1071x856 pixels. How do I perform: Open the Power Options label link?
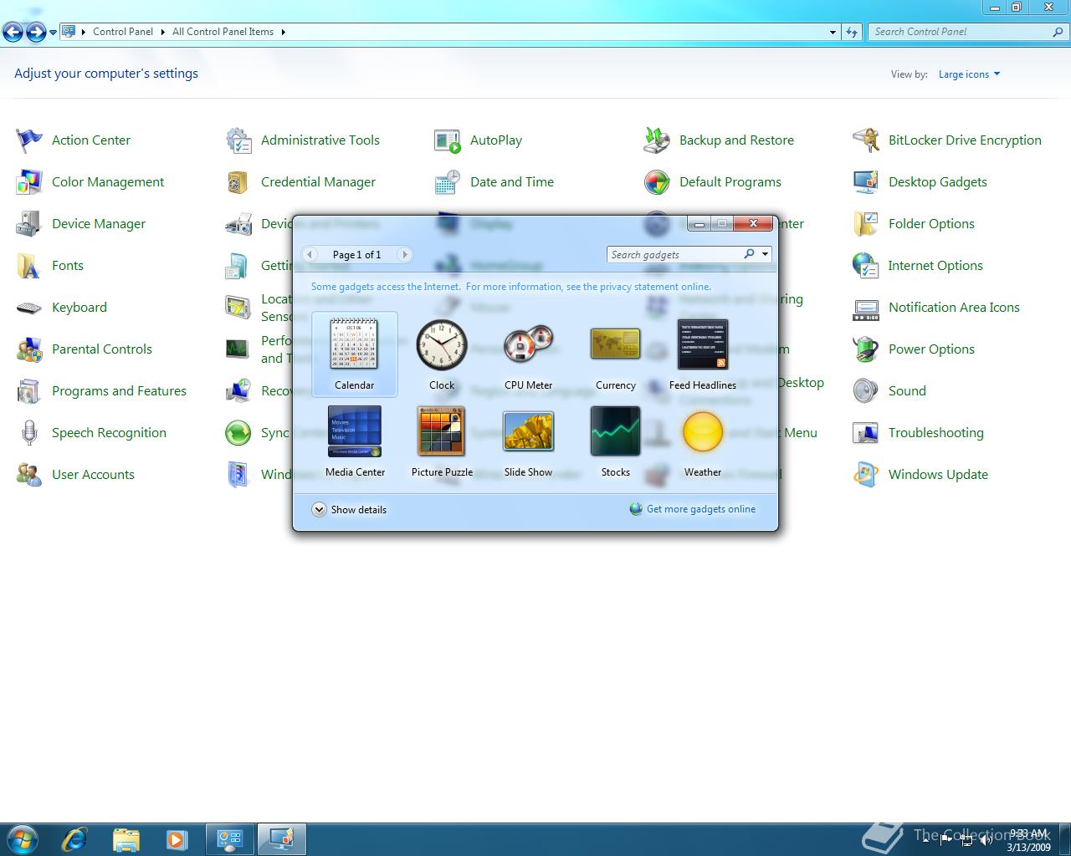[x=931, y=349]
